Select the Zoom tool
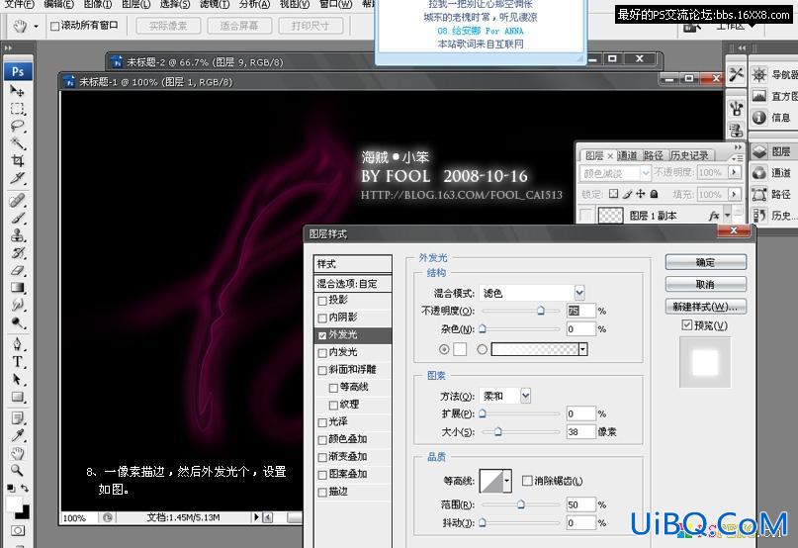This screenshot has height=548, width=798. (x=17, y=470)
